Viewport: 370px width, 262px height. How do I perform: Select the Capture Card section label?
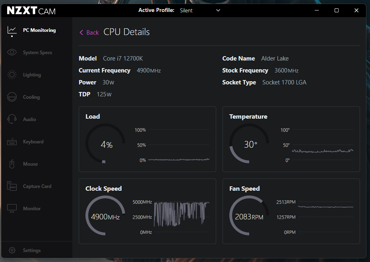coord(37,186)
